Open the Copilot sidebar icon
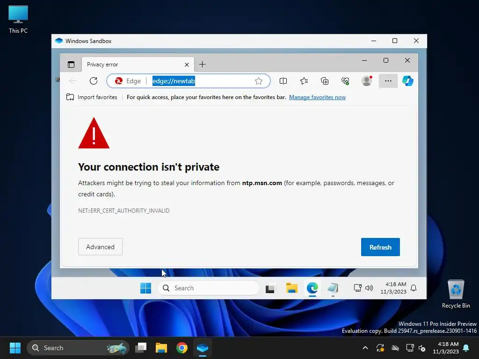 408,81
